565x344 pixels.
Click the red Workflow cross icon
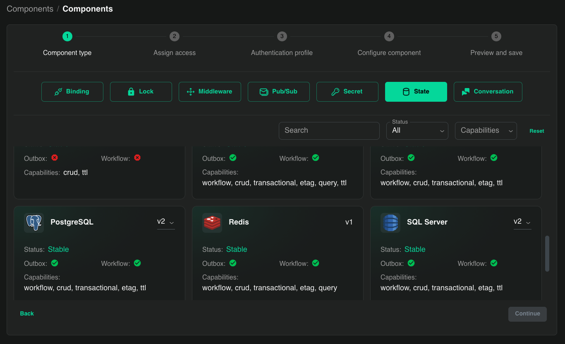pos(137,158)
